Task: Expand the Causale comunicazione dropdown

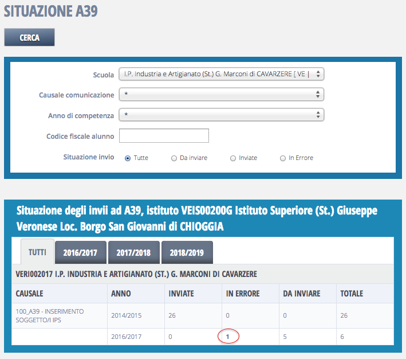Action: point(221,95)
